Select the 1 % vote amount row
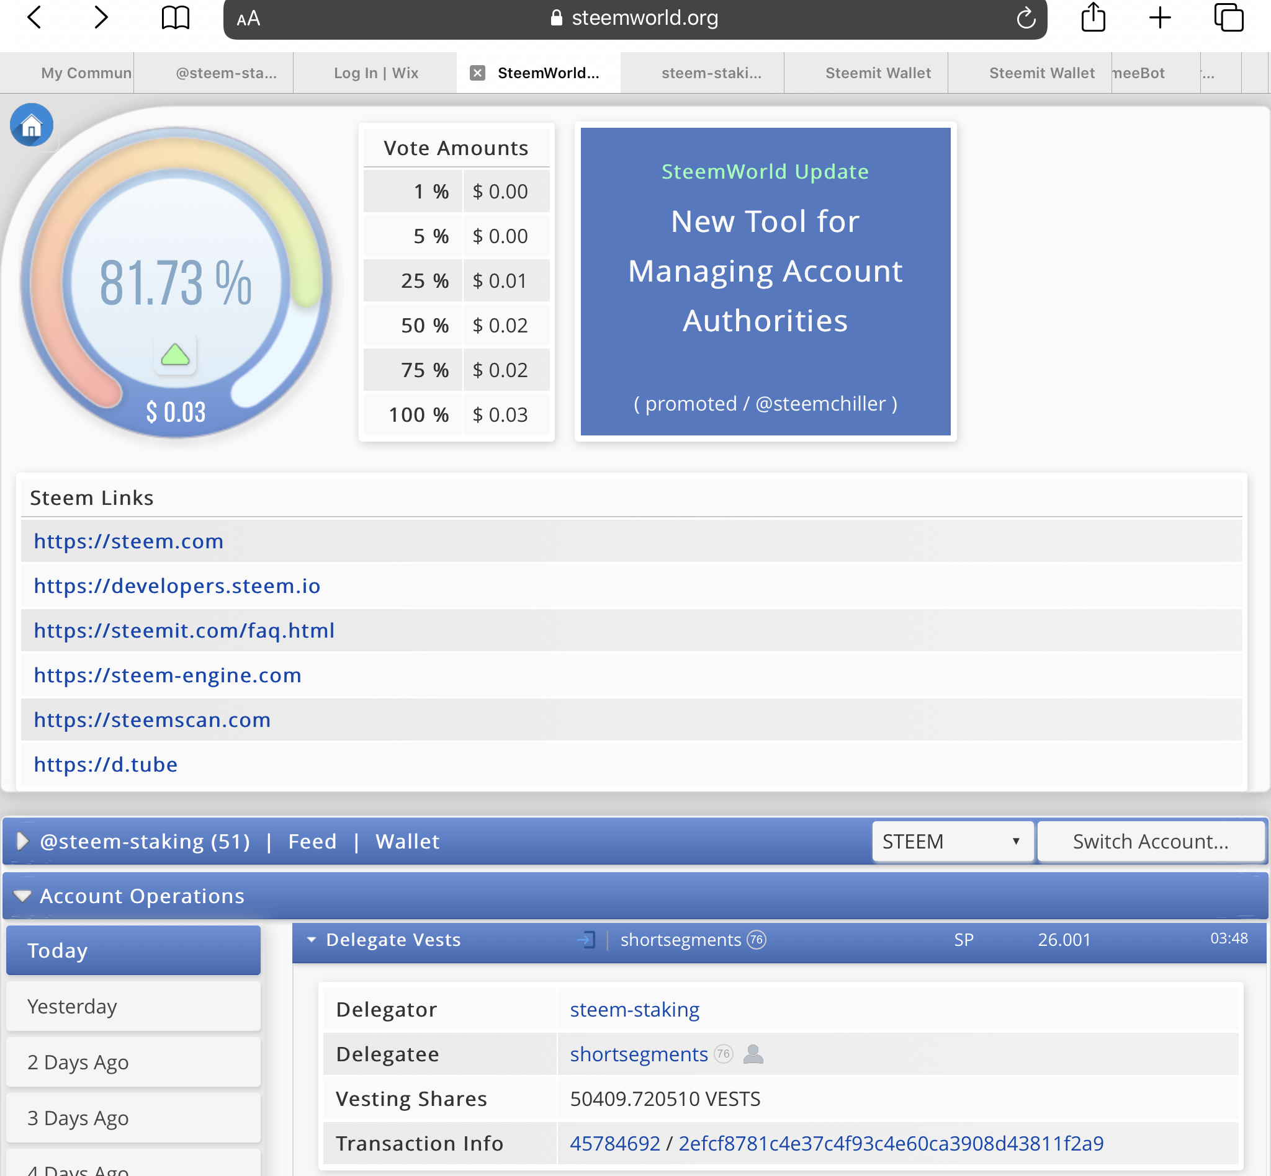The image size is (1271, 1176). click(457, 191)
